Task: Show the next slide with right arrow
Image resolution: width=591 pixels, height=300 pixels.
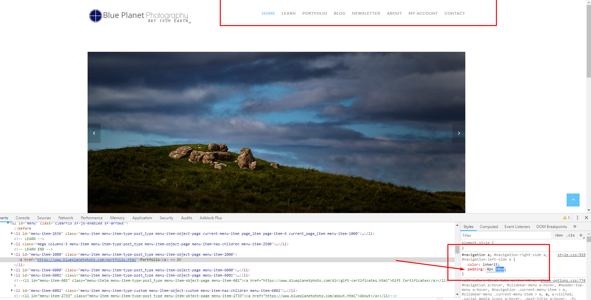Action: click(x=459, y=133)
